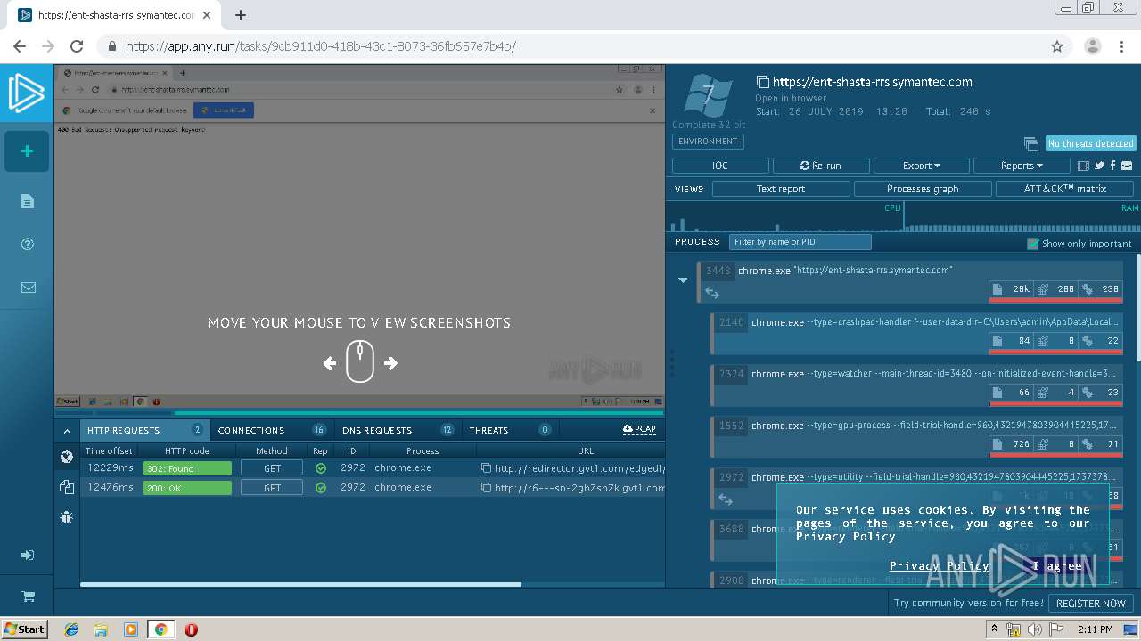Click the files count of chrome.exe 3448

click(1013, 289)
